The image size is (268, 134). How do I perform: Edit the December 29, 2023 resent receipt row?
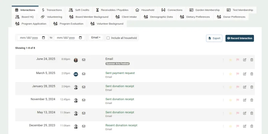coord(245,126)
